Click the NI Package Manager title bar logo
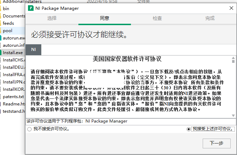This screenshot has width=237, height=155. 31,8
